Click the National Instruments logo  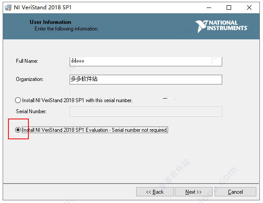click(x=222, y=26)
